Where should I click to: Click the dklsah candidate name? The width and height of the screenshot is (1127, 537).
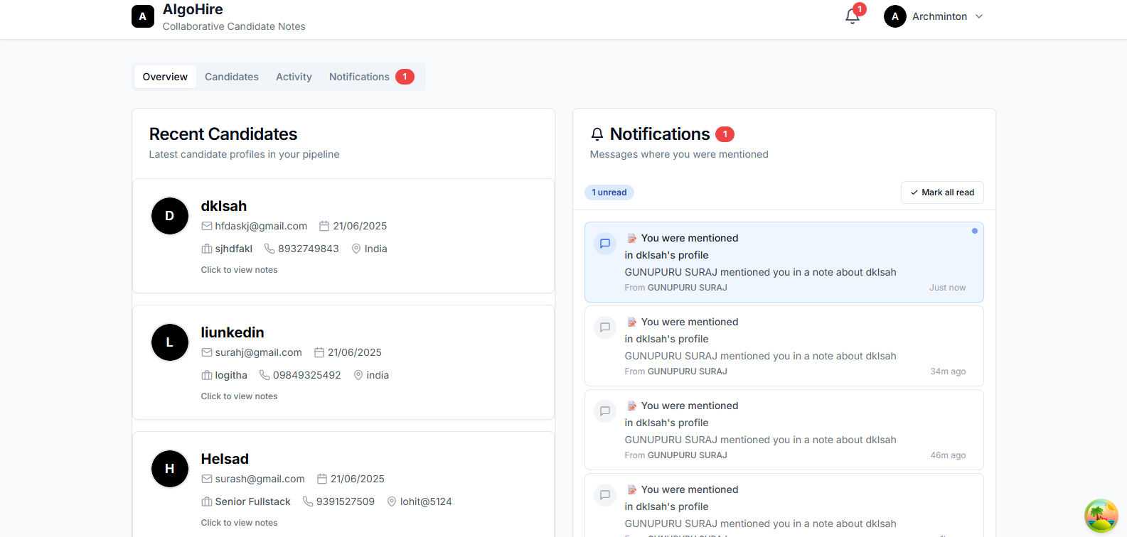(224, 206)
